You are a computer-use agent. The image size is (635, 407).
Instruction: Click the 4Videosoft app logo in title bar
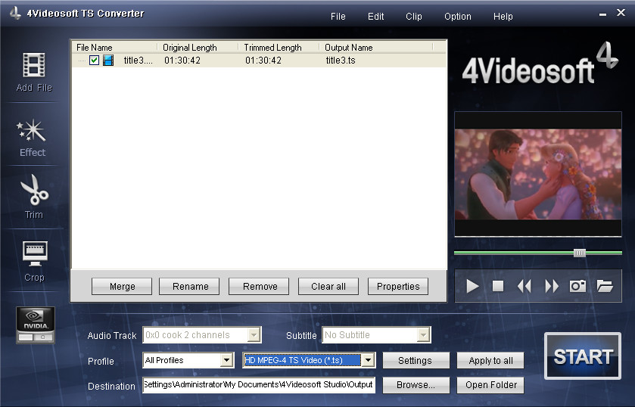tap(15, 13)
